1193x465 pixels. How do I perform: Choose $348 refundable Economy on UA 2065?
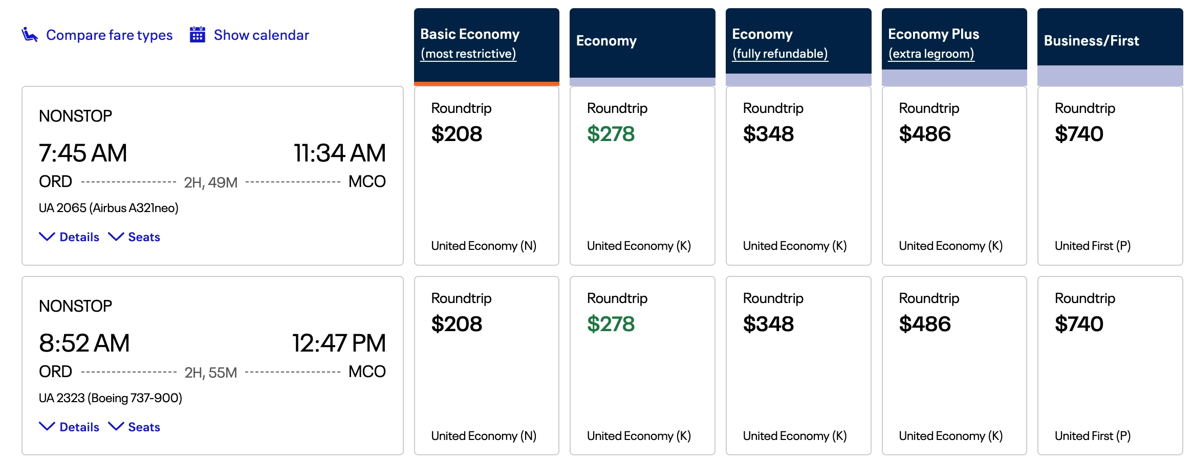point(798,176)
